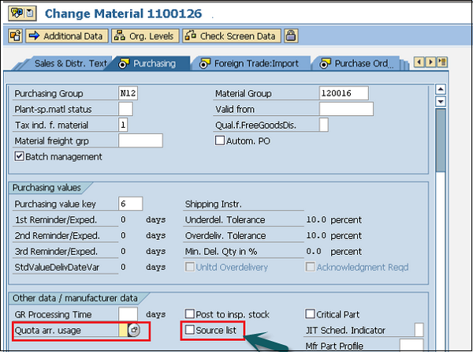
Task: Switch to Sales & Distr. Text tab
Action: point(71,63)
